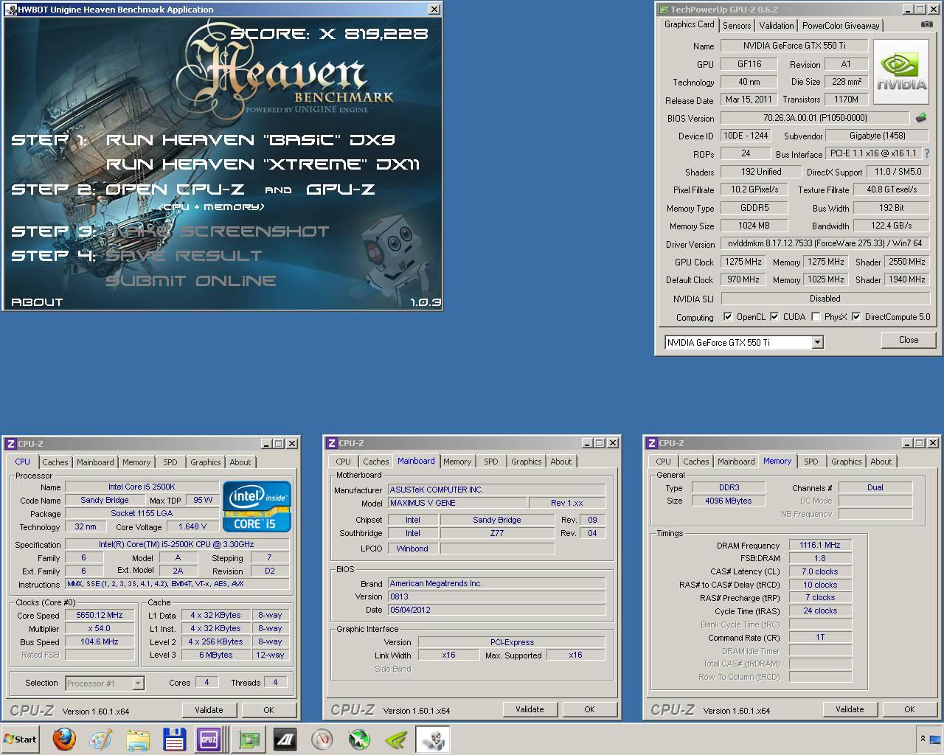This screenshot has width=944, height=755.
Task: Click Run Heaven "Basic" DX9
Action: coord(250,139)
